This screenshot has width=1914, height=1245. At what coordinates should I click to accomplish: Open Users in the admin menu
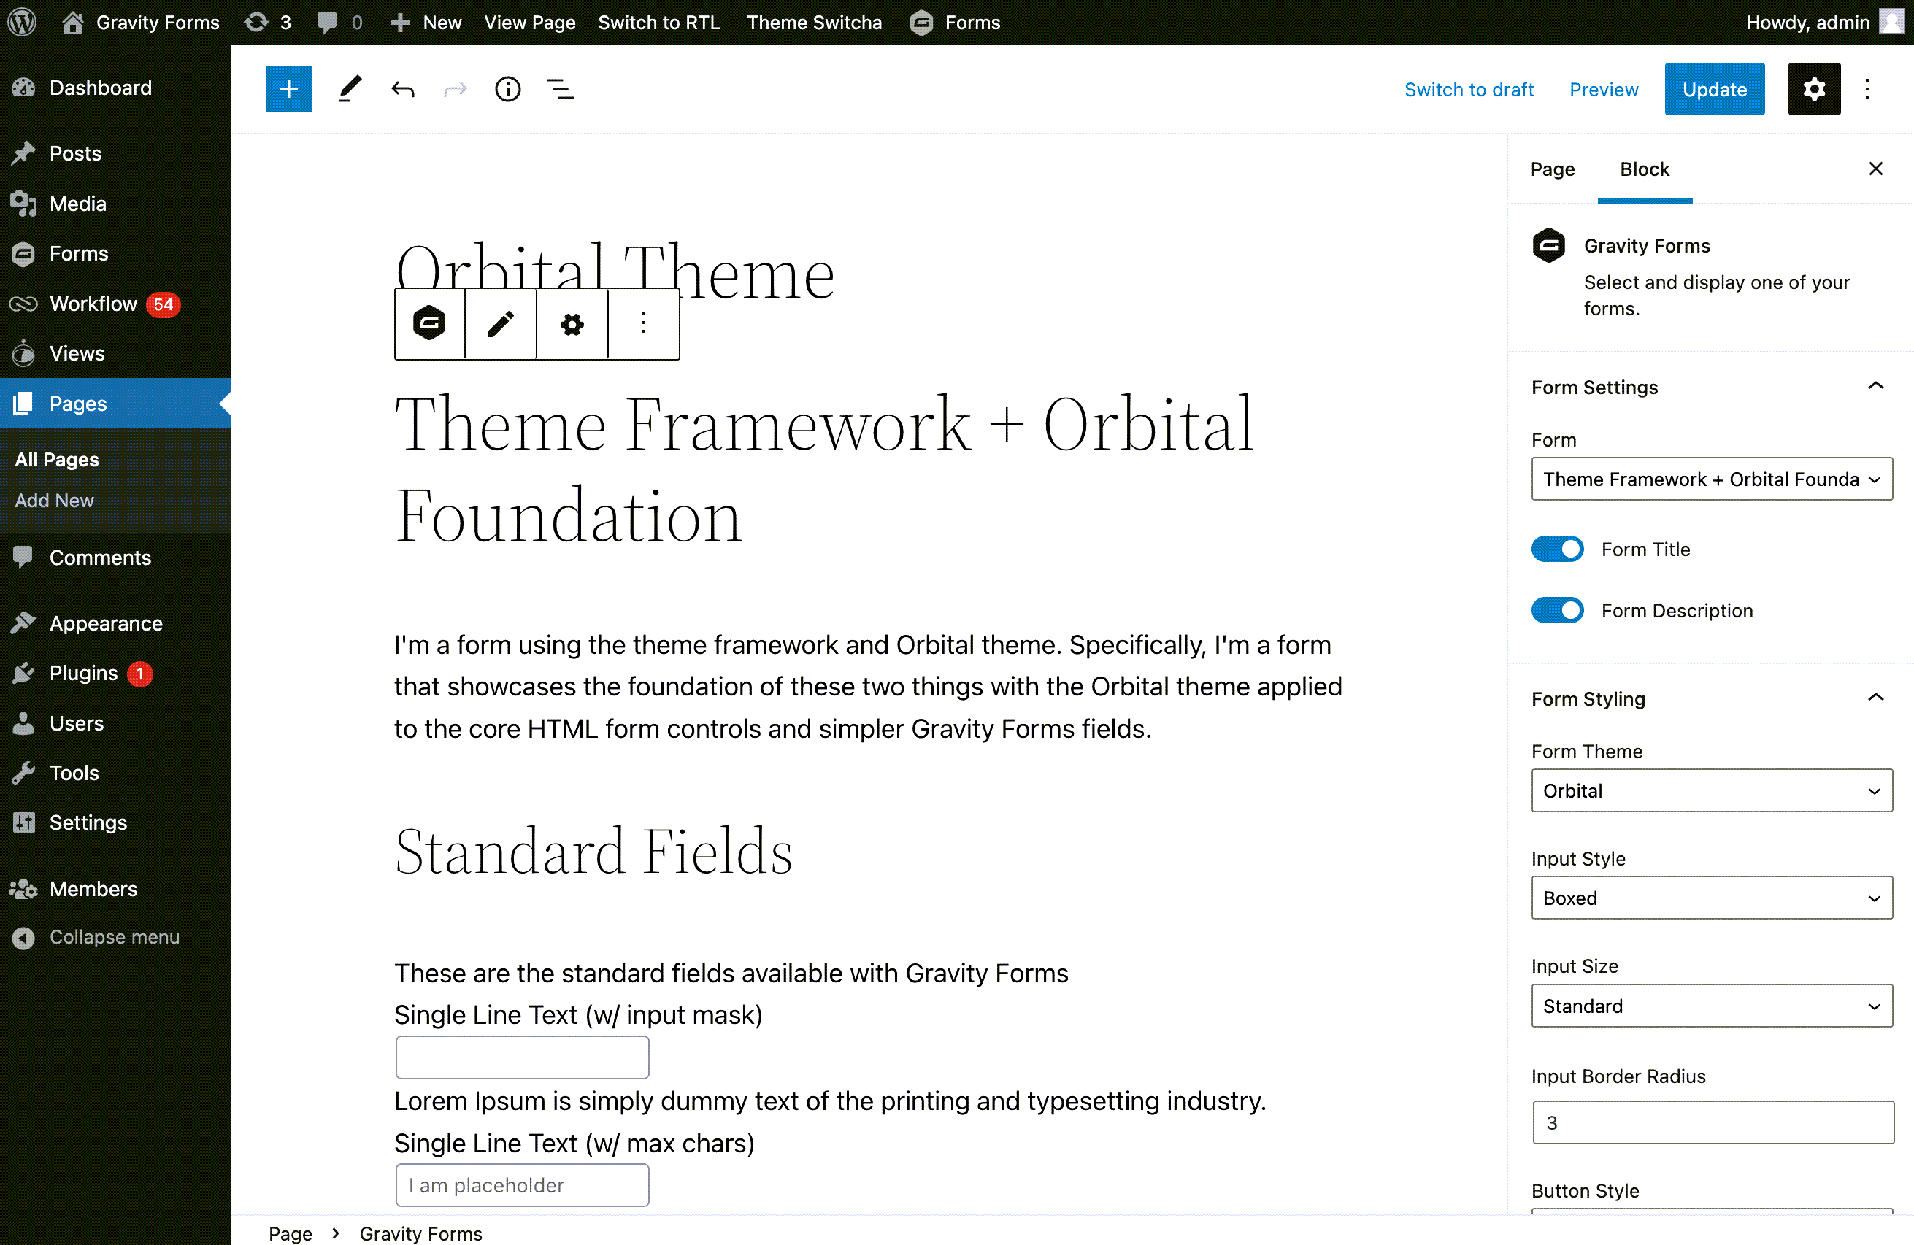(x=115, y=722)
